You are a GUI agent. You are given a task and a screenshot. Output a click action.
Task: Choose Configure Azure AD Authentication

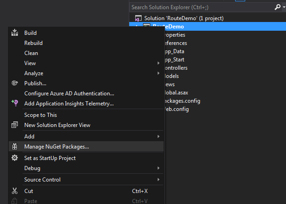69,94
